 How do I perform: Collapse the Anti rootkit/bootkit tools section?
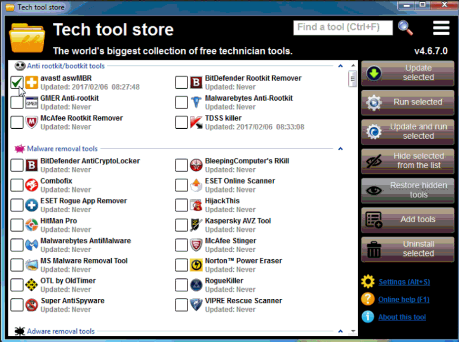(x=340, y=66)
